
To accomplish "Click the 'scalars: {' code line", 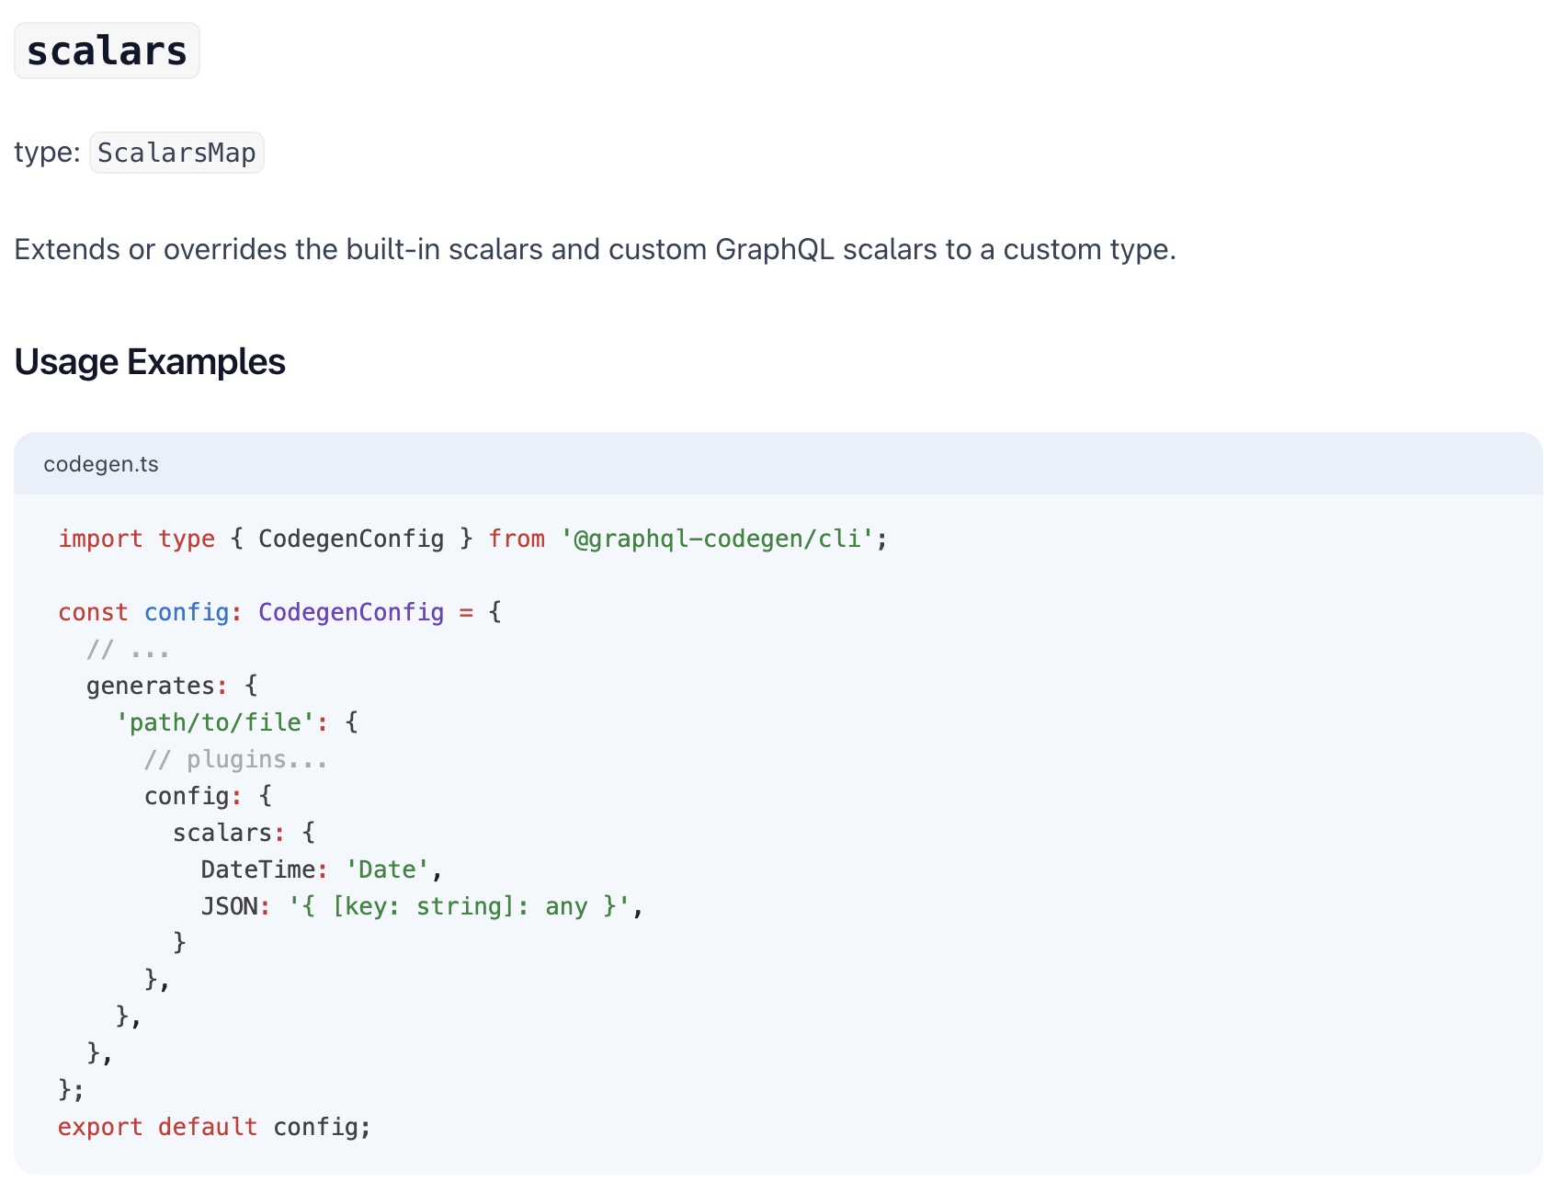I will click(244, 833).
